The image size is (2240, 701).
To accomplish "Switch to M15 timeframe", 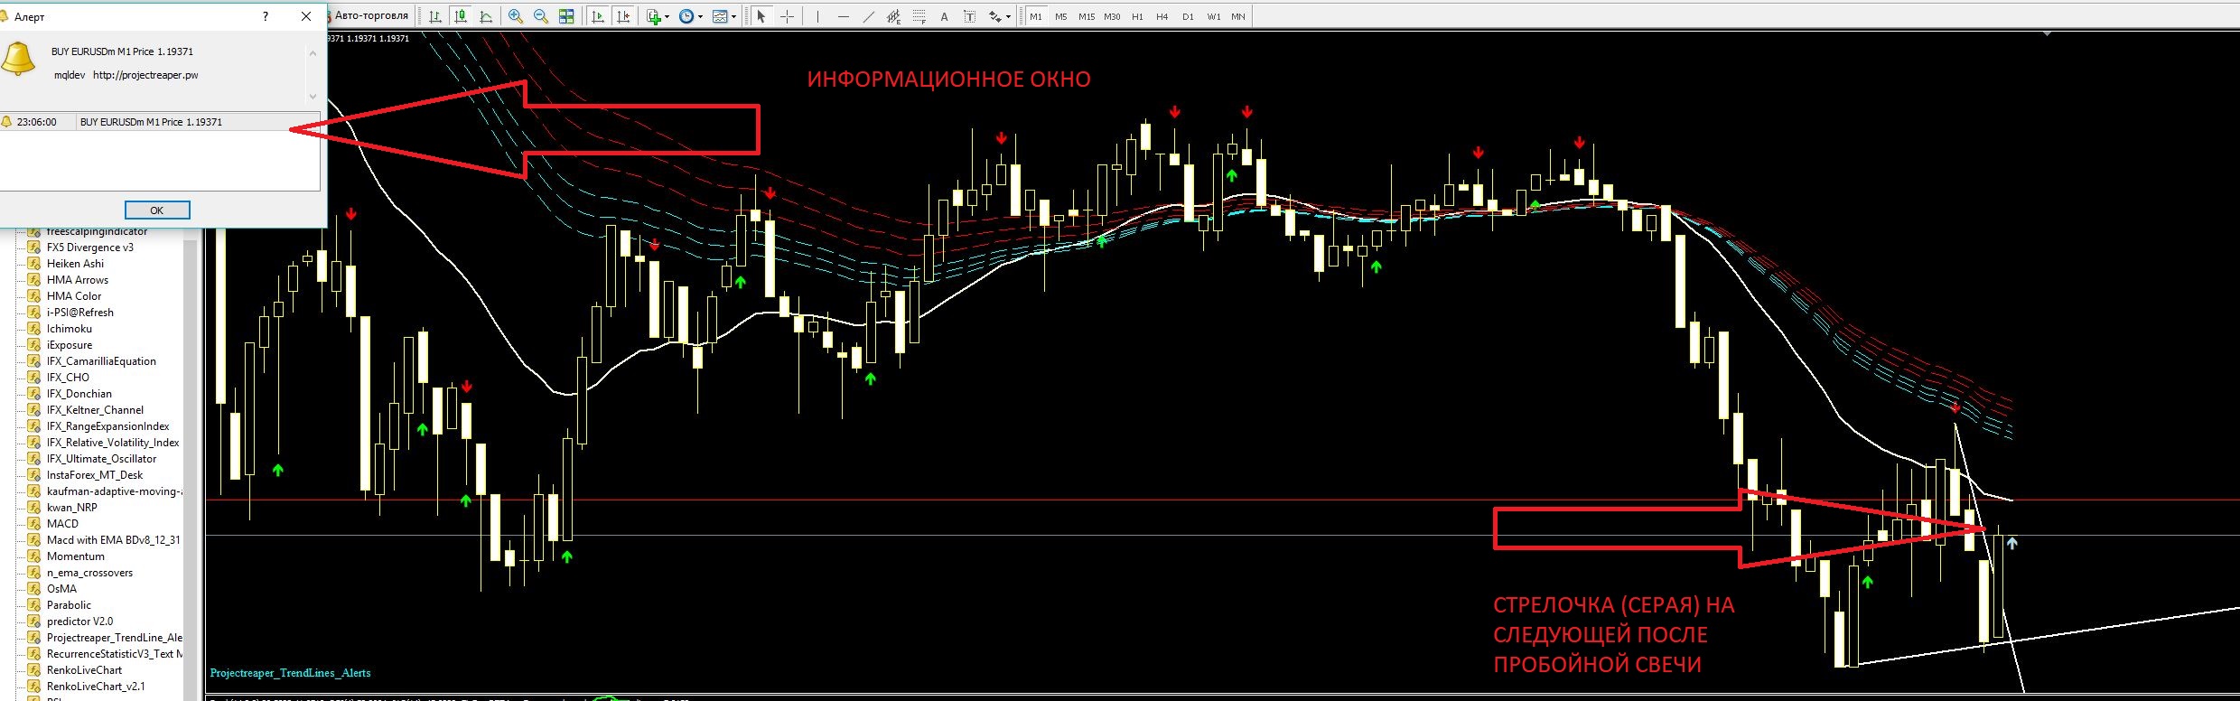I will click(x=1087, y=16).
